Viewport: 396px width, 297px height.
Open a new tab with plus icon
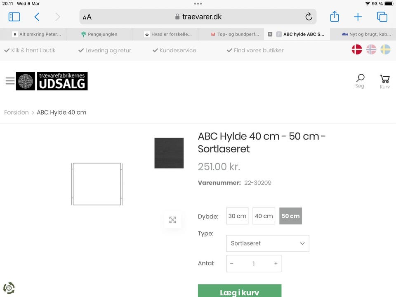358,17
